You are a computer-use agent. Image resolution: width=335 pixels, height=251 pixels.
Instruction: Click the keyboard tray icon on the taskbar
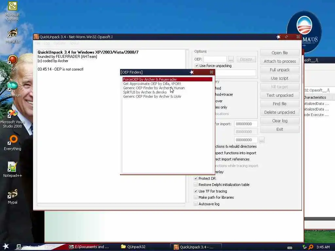pos(290,247)
